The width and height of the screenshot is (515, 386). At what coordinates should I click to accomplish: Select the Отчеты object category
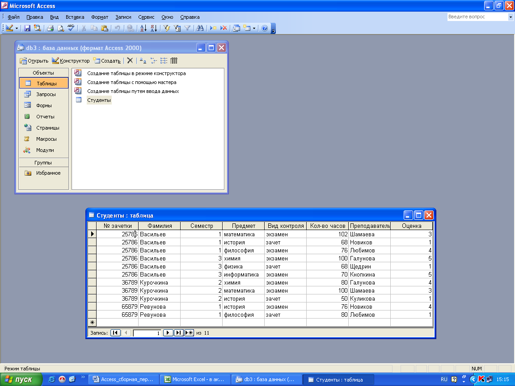point(44,117)
